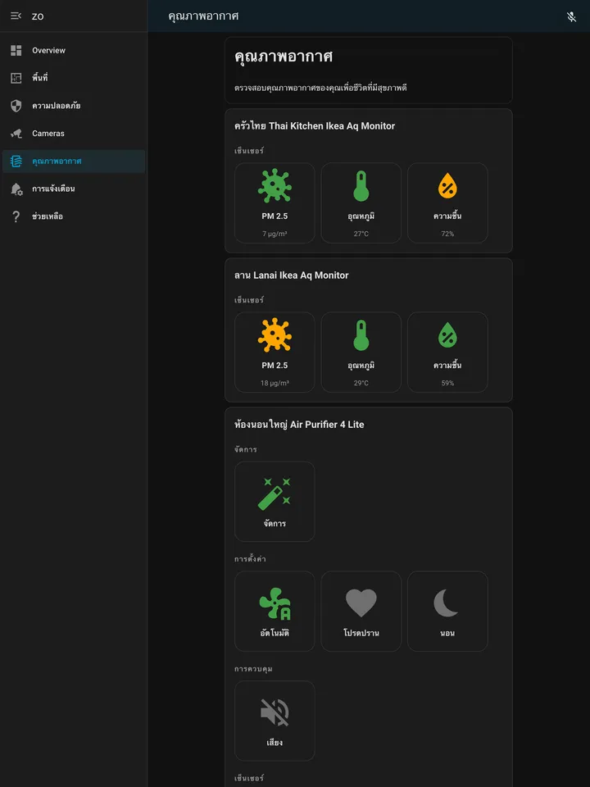Image resolution: width=590 pixels, height=787 pixels.
Task: Click the Thai Kitchen Ikea Aq Monitor heading
Action: coord(315,126)
